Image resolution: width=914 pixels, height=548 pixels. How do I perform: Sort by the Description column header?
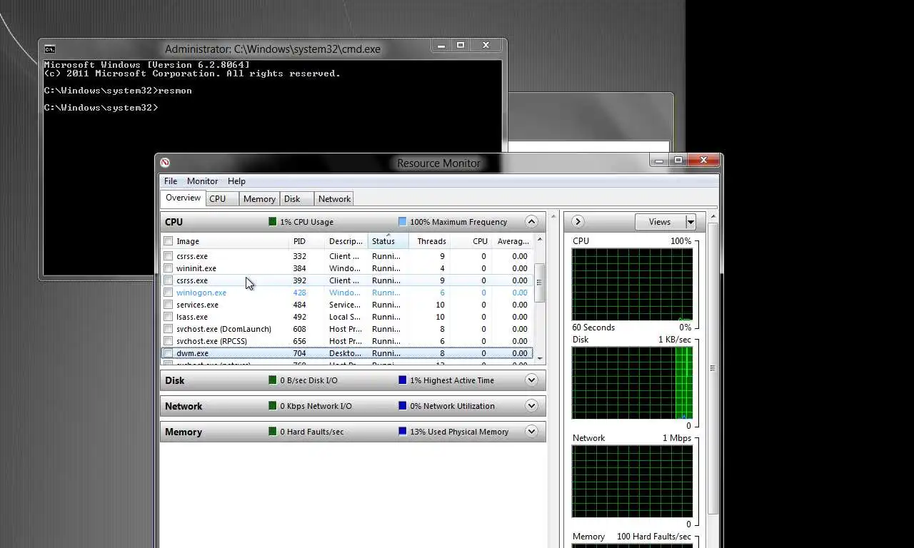point(346,241)
